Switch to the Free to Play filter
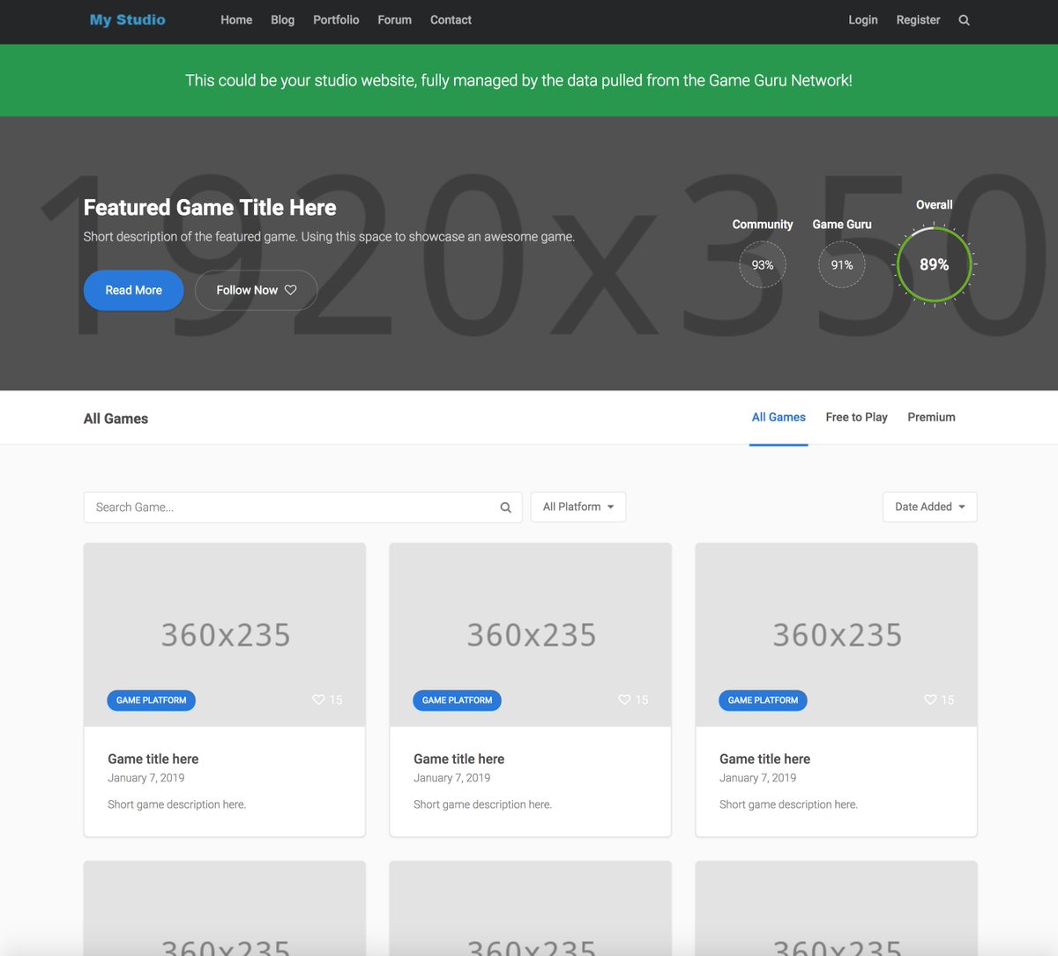The image size is (1058, 956). (x=856, y=417)
